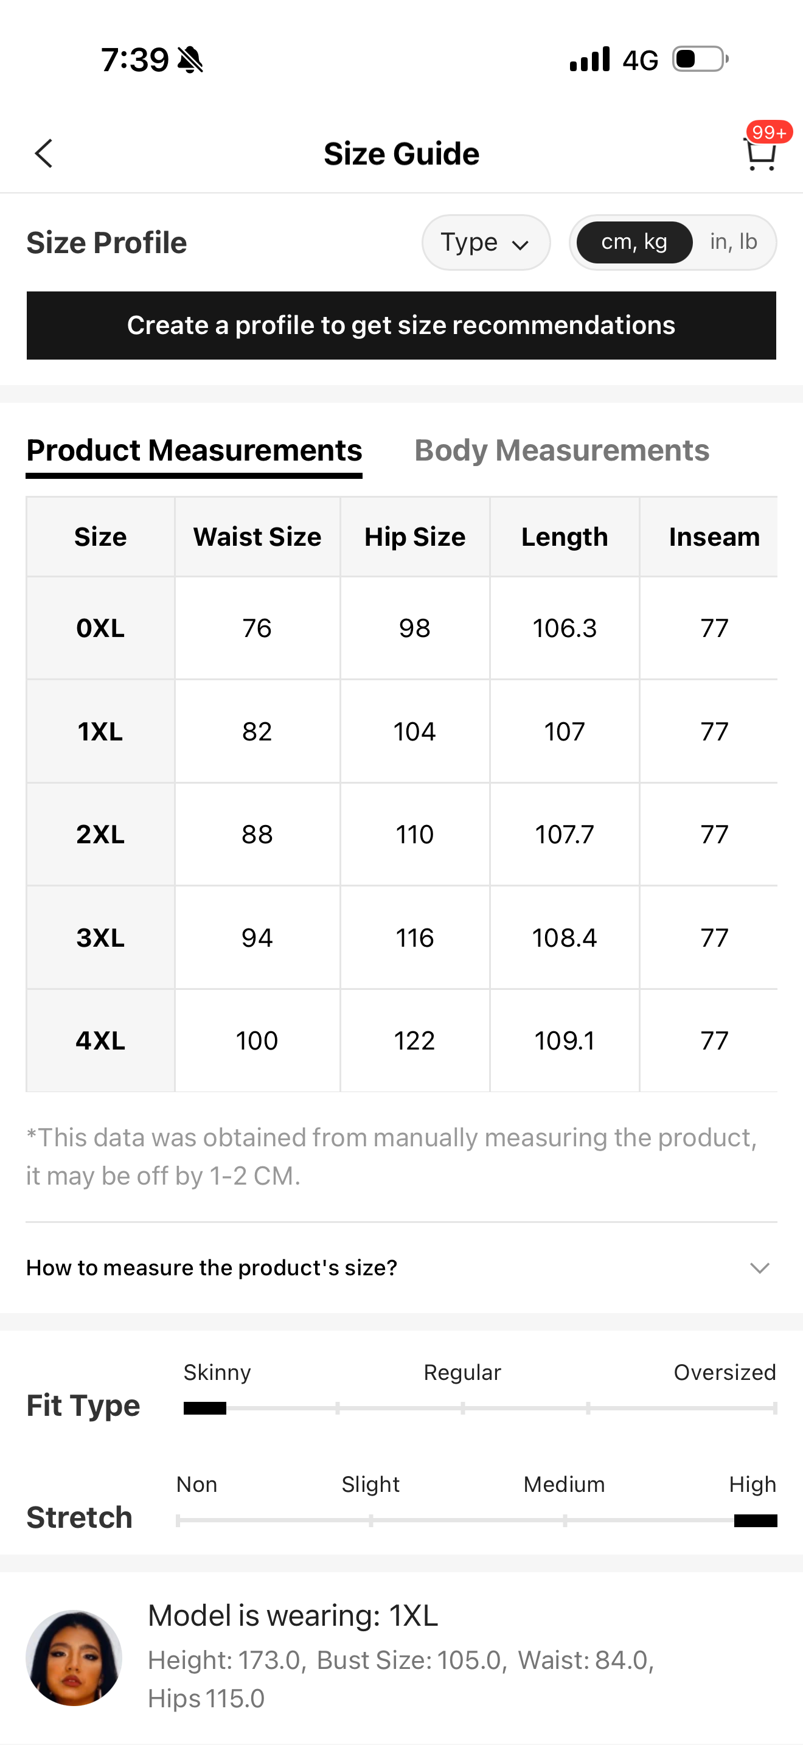Tap the 99+ cart badge
The image size is (803, 1745).
click(x=769, y=131)
